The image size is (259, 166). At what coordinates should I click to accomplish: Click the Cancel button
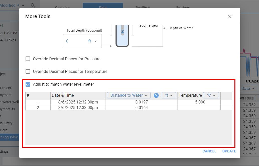[x=209, y=151]
